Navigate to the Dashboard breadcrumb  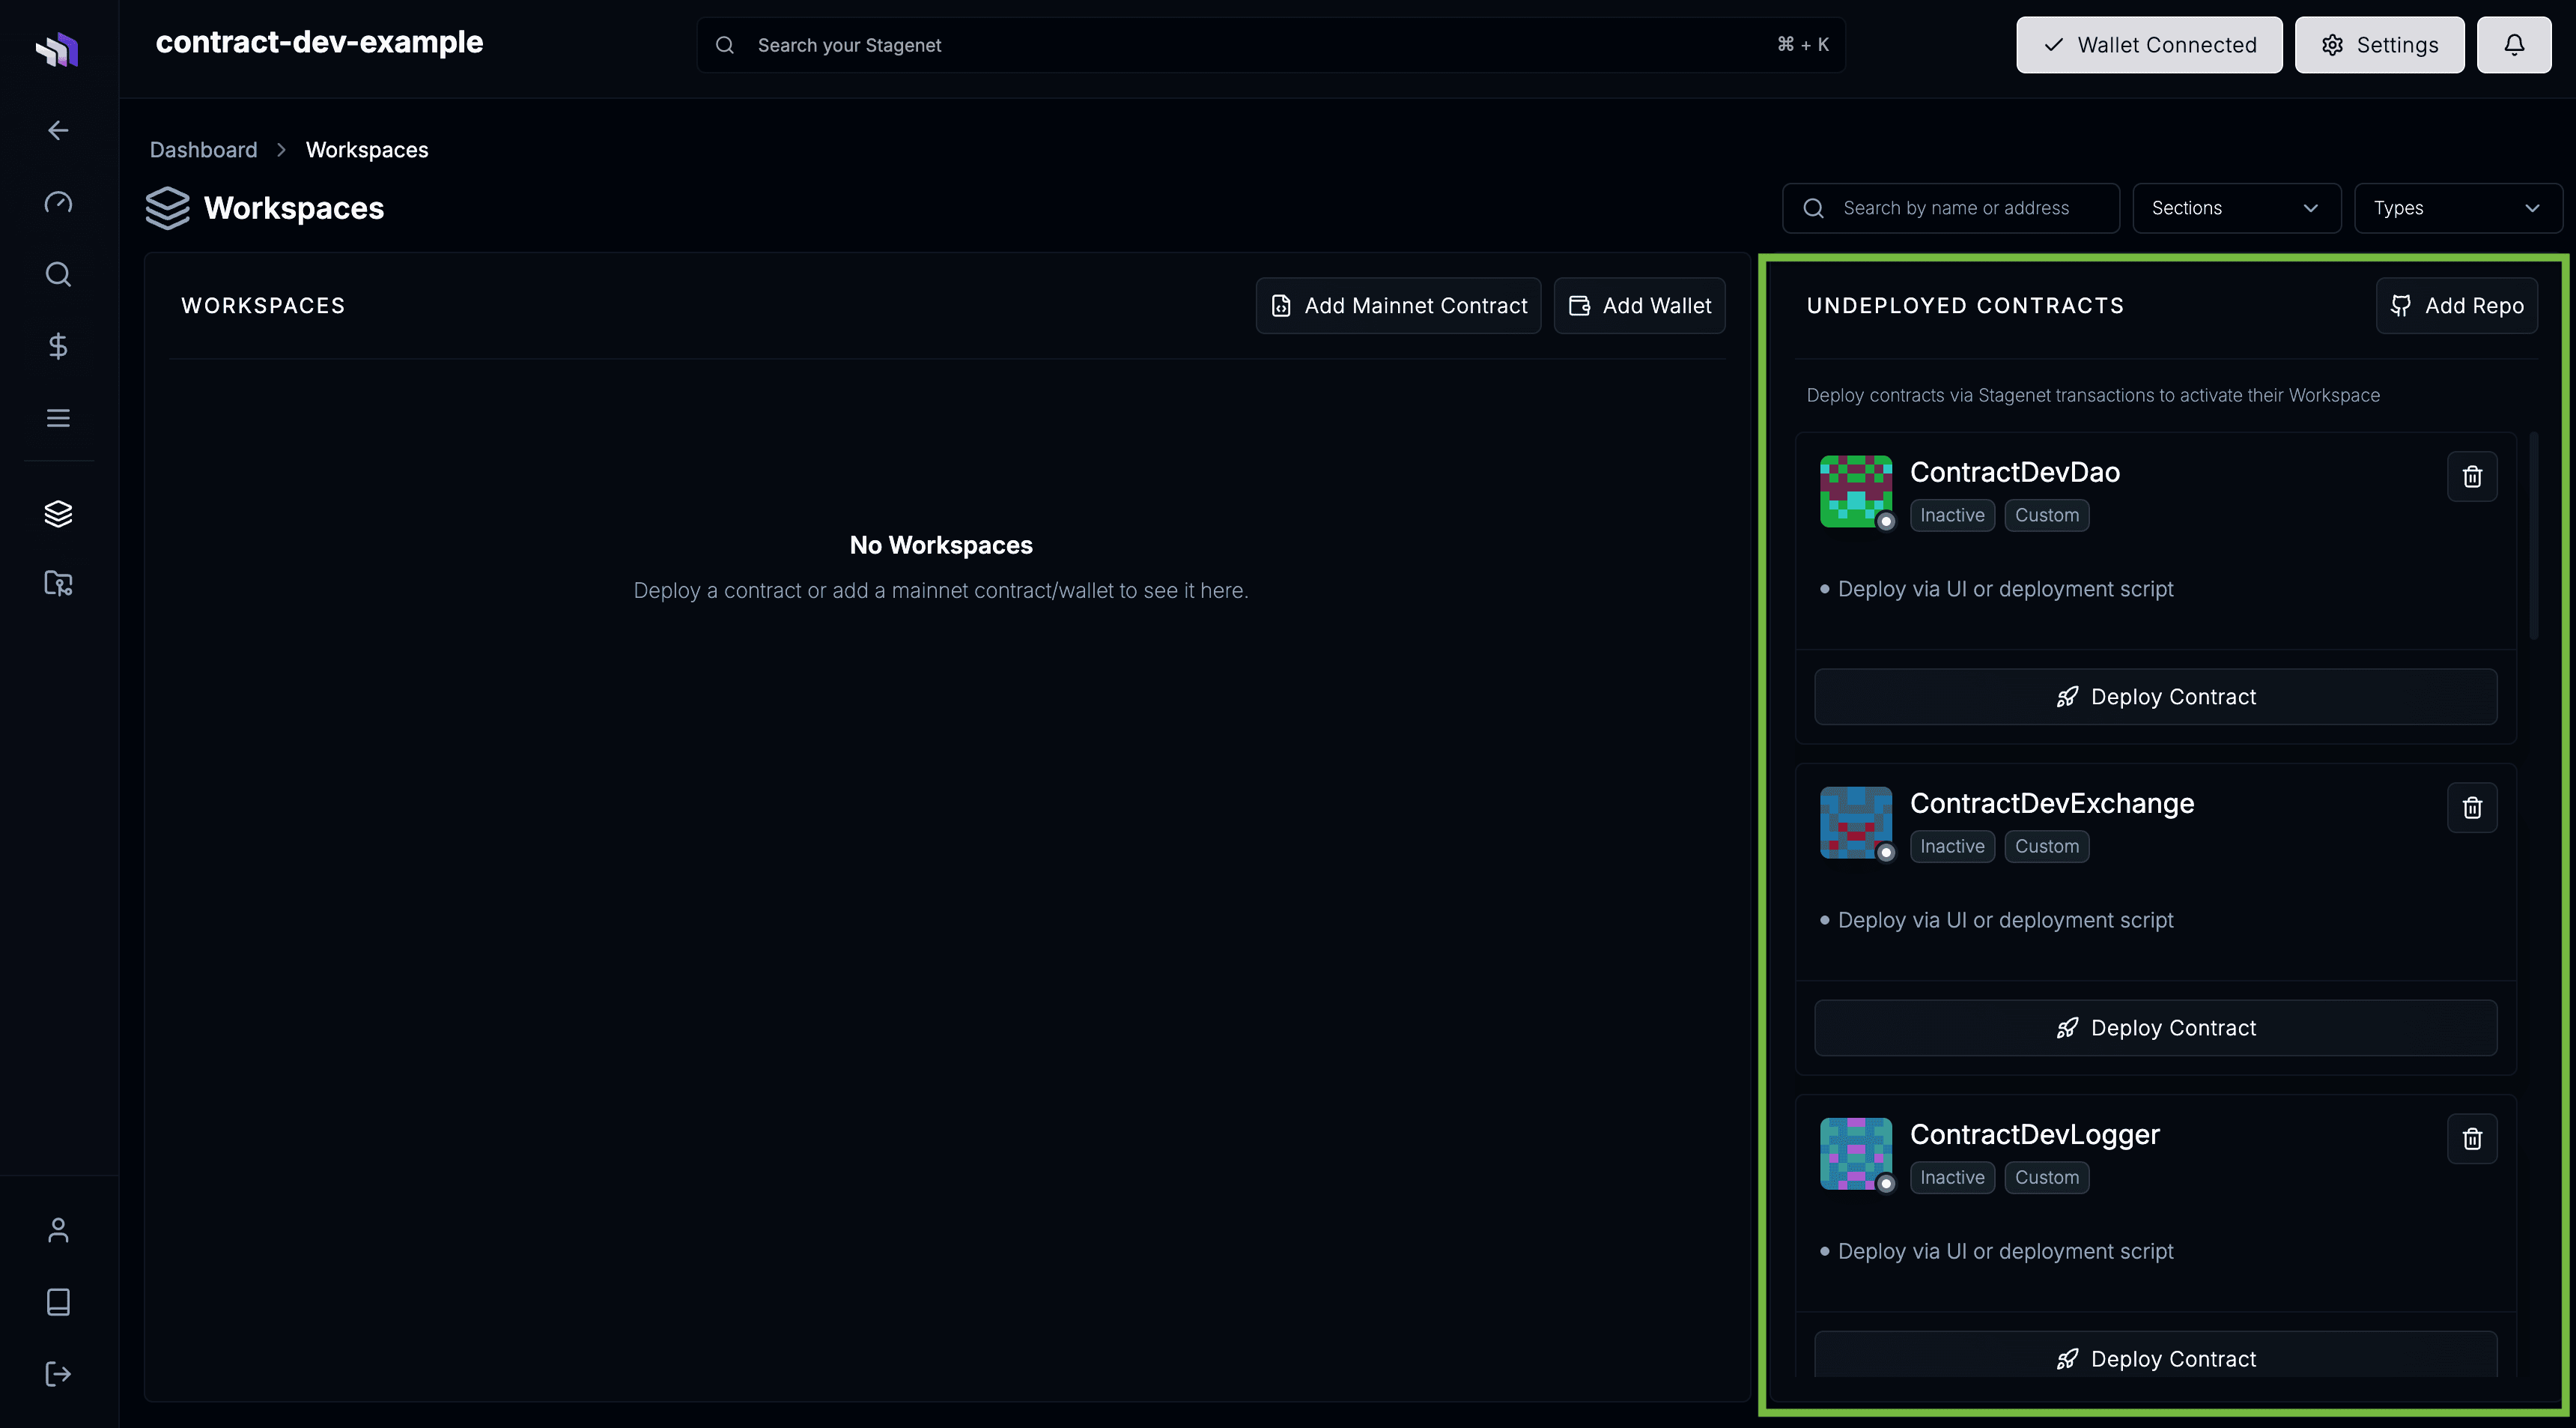tap(203, 150)
